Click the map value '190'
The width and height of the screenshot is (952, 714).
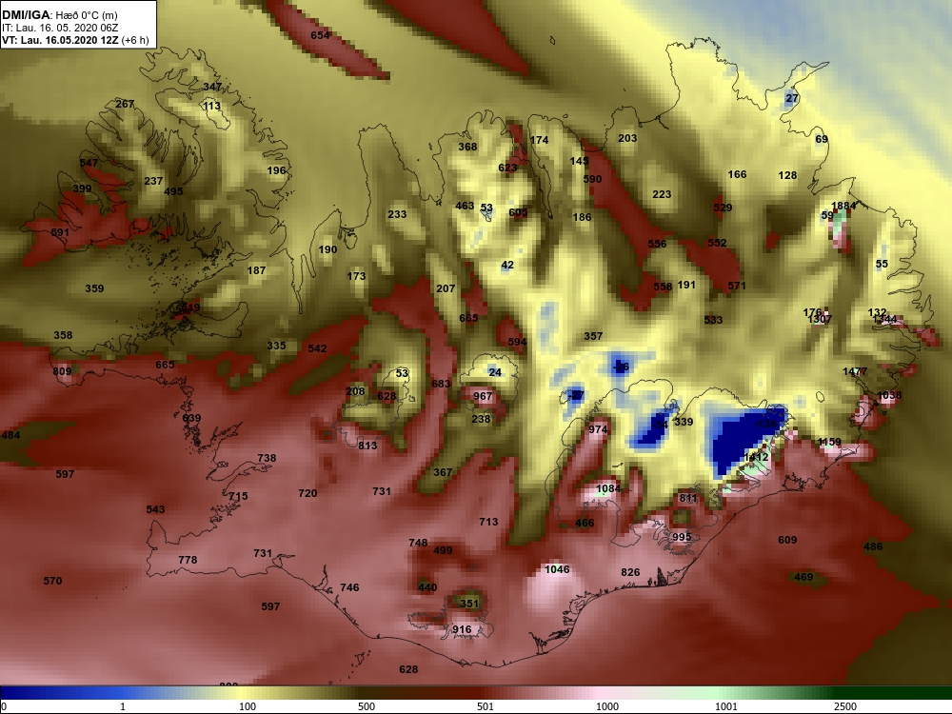click(x=327, y=249)
